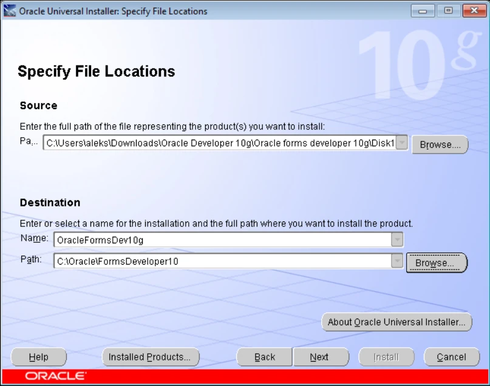Screen dimensions: 490x386
Task: Click the 'Destination' section label
Action: coord(50,203)
